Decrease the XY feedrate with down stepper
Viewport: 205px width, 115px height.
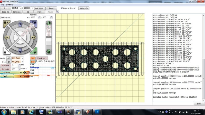(x=39, y=18)
